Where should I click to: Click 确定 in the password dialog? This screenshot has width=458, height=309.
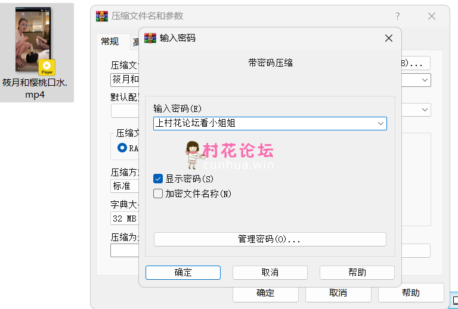click(183, 273)
